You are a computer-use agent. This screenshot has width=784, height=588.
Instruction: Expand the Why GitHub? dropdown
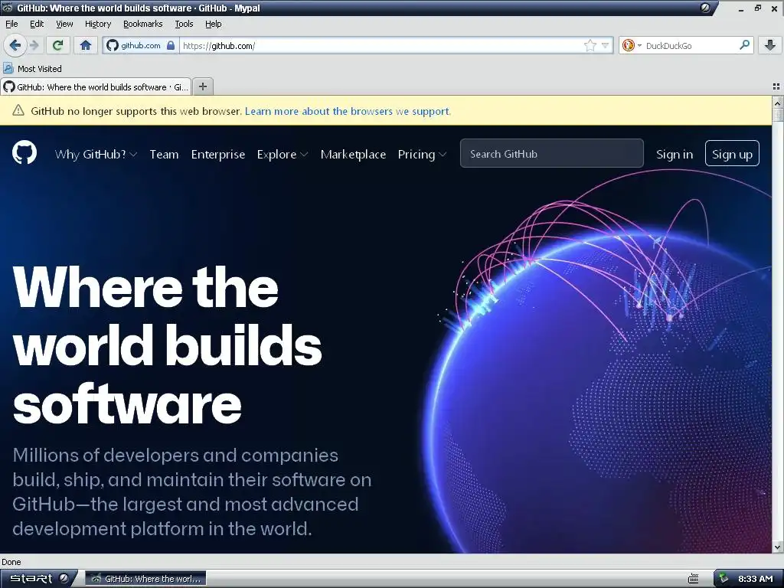[96, 154]
